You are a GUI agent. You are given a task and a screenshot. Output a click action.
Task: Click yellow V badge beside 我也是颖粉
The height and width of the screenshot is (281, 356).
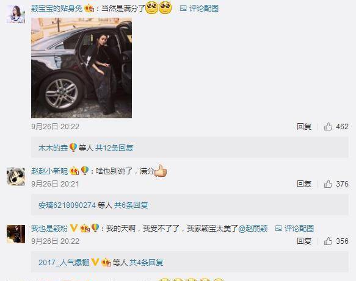74,228
